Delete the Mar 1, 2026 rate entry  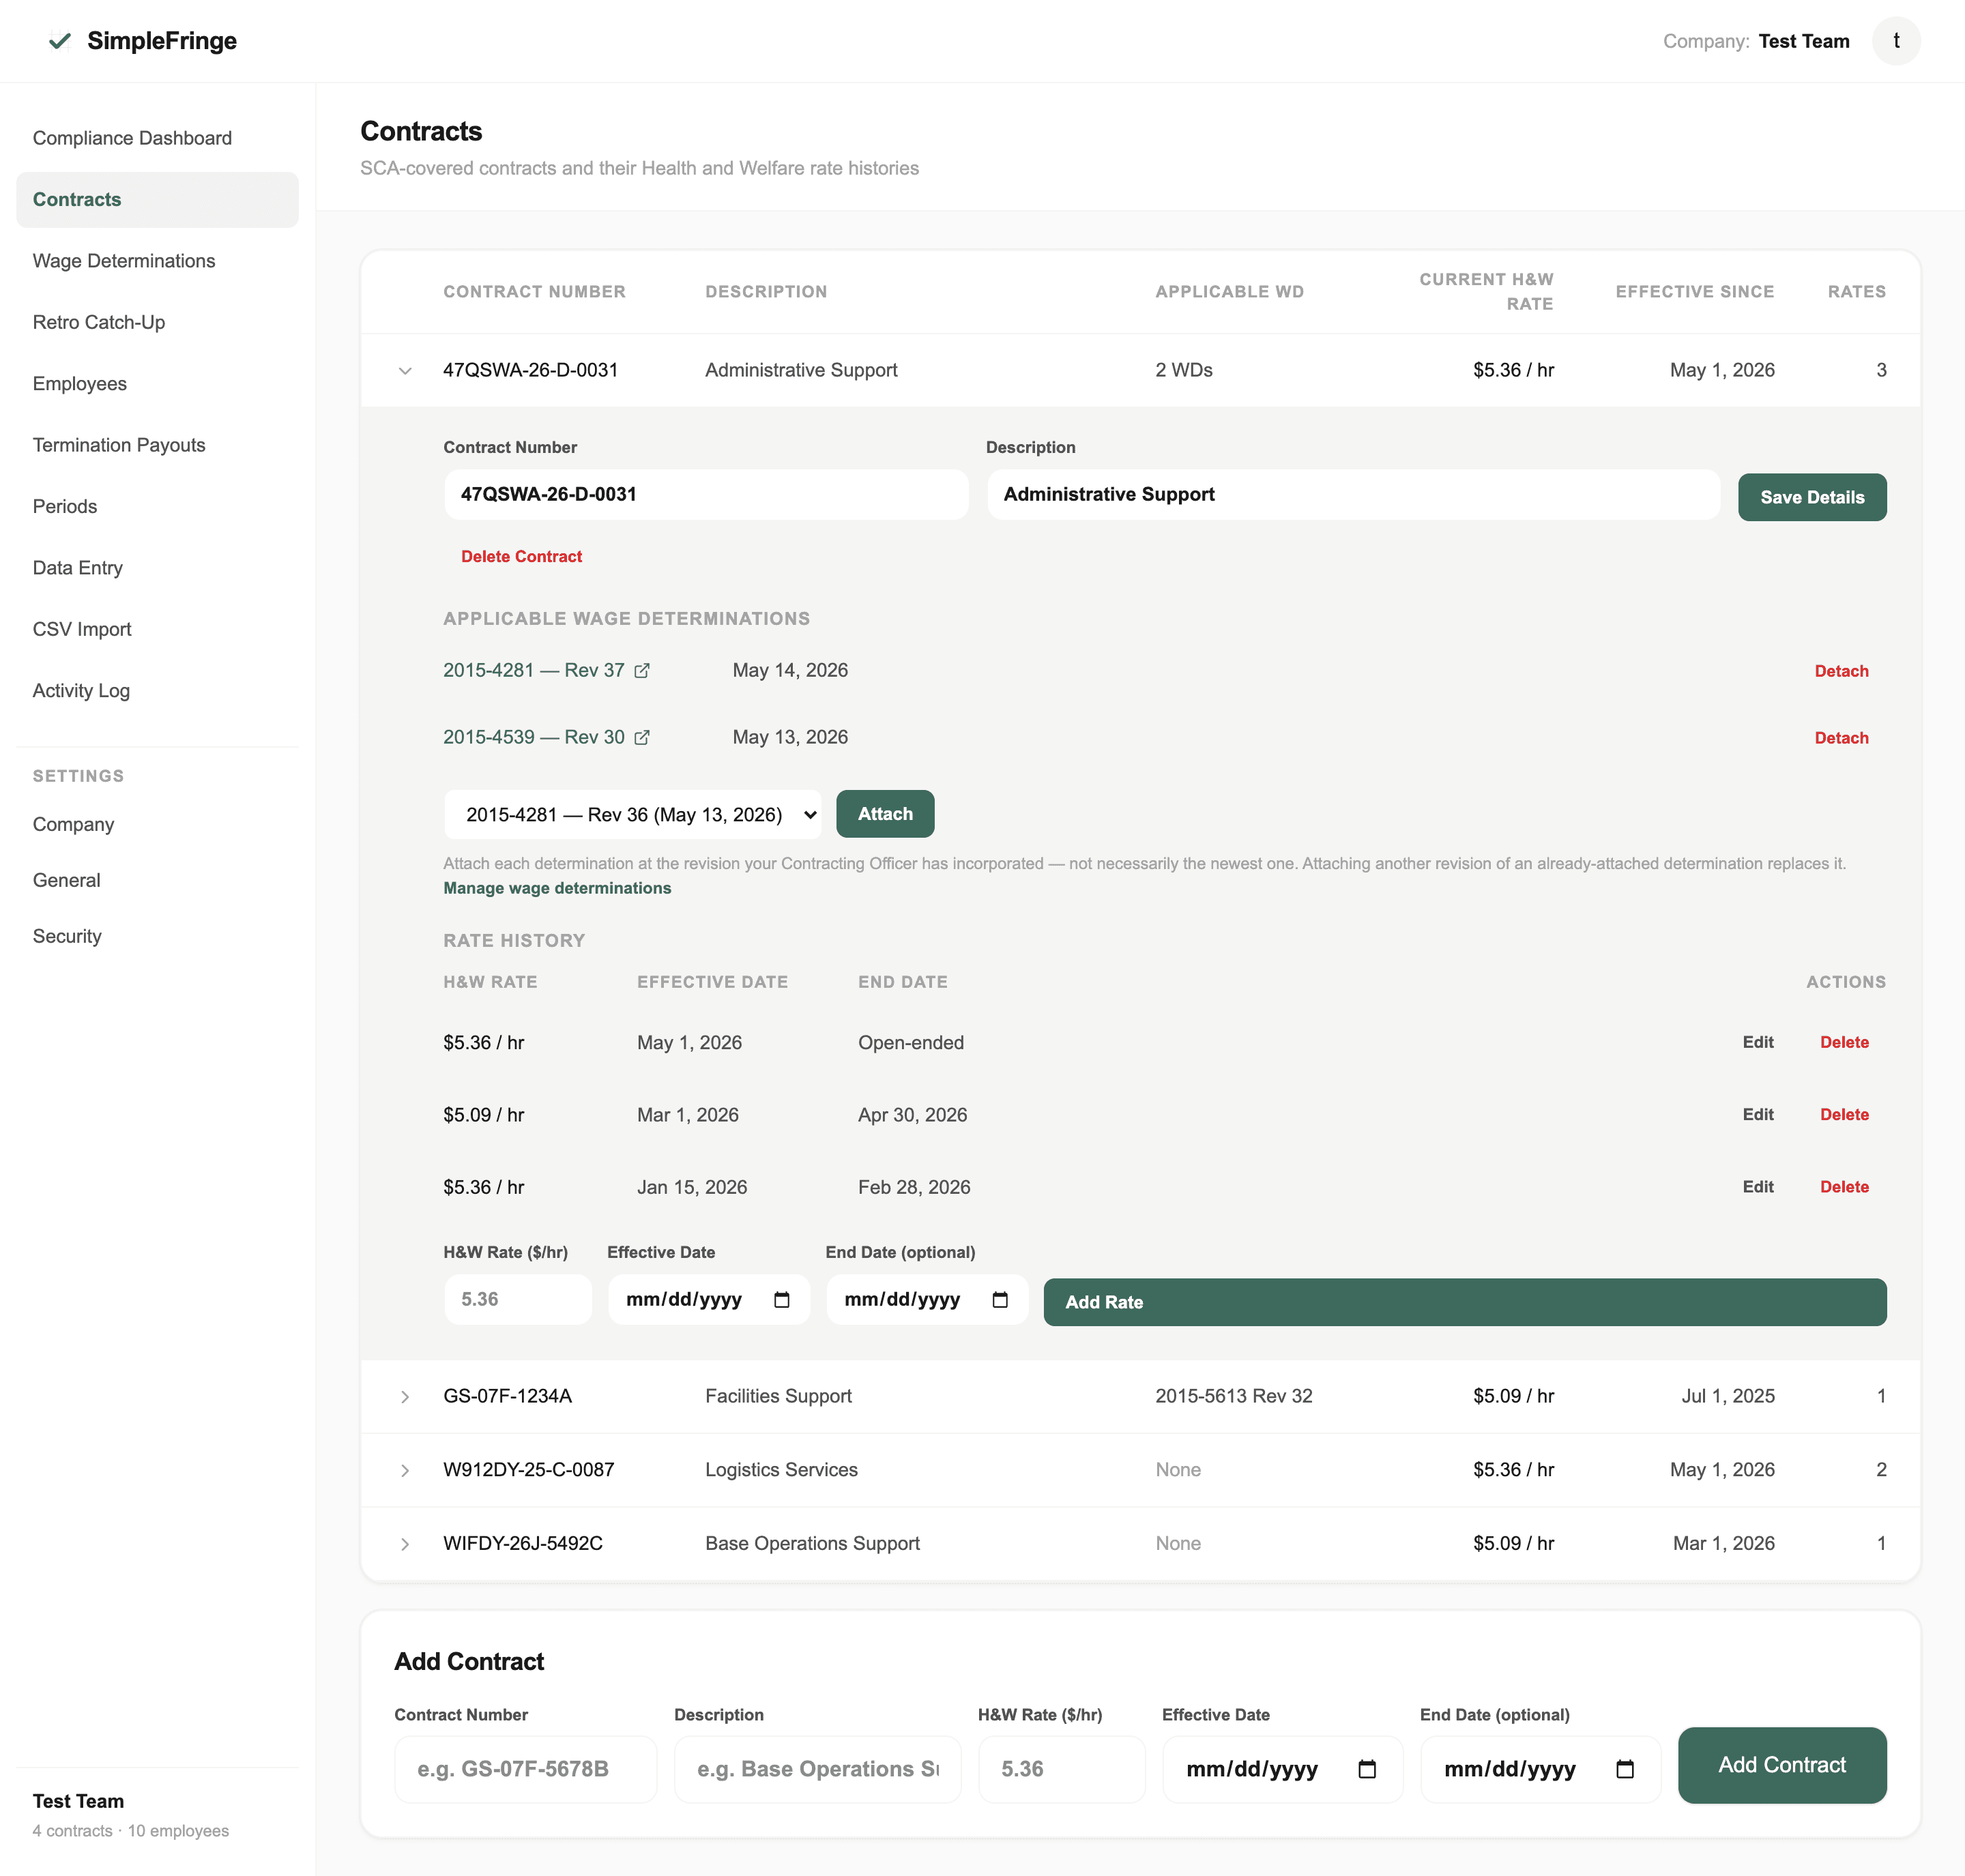(1844, 1114)
